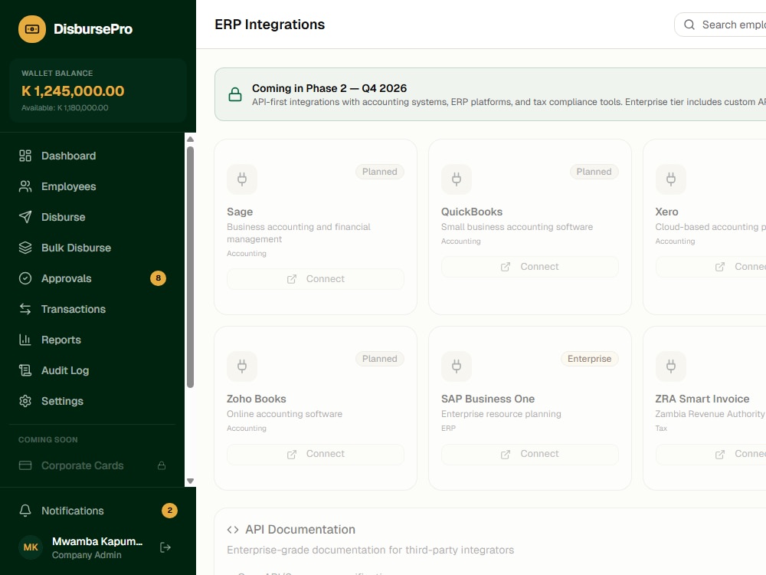Click Connect on the ZRA Smart Invoice card
This screenshot has width=766, height=575.
(x=712, y=454)
